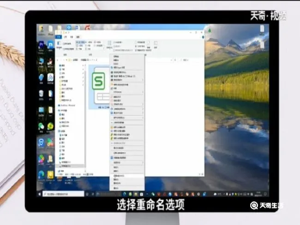The image size is (300, 225).
Task: Click the Navigation pane ribbon button
Action: [x=59, y=45]
